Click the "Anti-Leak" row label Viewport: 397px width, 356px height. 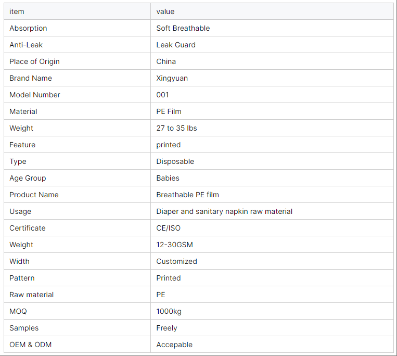pyautogui.click(x=26, y=45)
